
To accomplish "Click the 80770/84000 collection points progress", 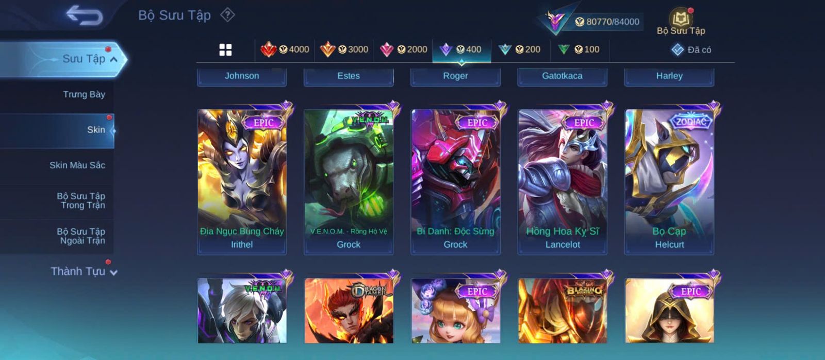I will pyautogui.click(x=607, y=22).
